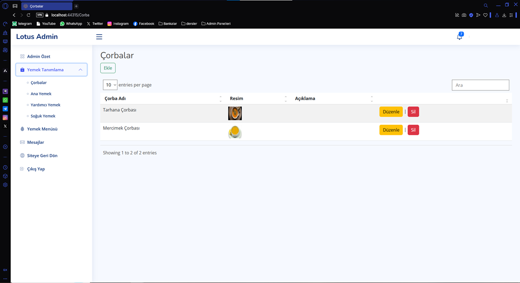The width and height of the screenshot is (520, 283).
Task: Toggle the hamburger sidebar menu icon
Action: point(99,37)
